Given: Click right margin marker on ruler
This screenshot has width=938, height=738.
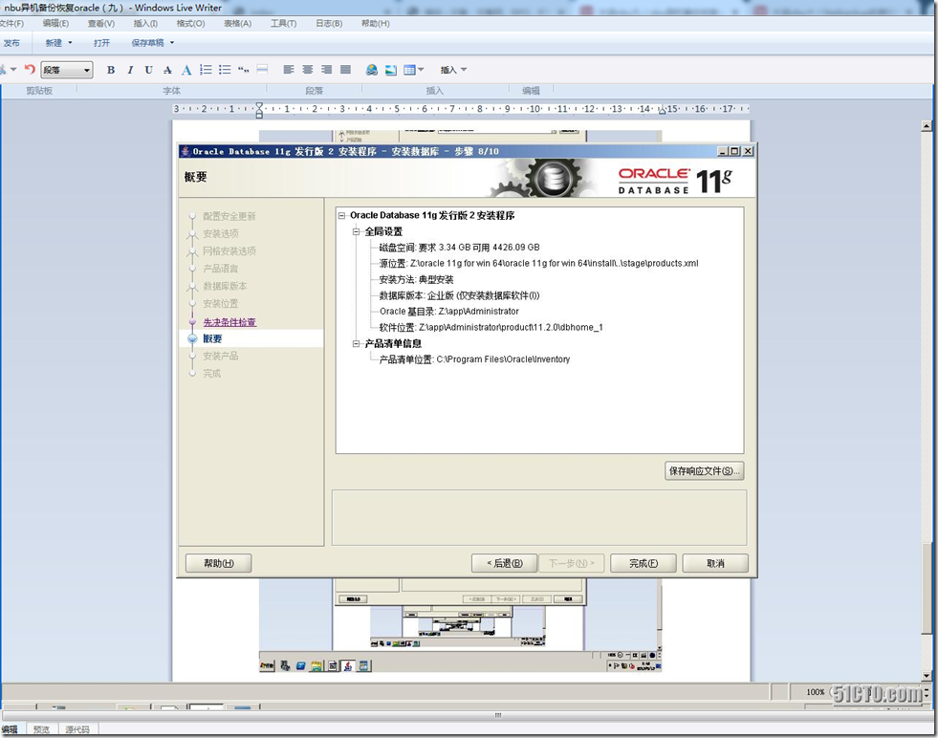Looking at the screenshot, I should pyautogui.click(x=663, y=111).
